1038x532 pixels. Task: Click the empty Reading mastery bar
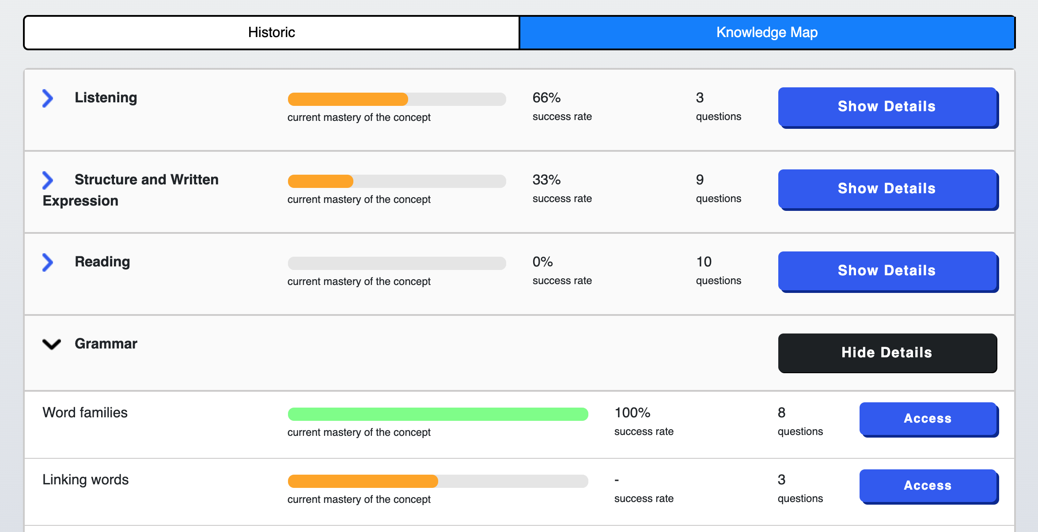pyautogui.click(x=396, y=263)
